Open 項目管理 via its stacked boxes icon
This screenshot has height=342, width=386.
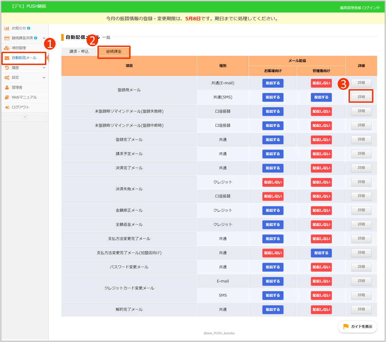click(7, 48)
